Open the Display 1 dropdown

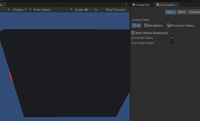21,9
